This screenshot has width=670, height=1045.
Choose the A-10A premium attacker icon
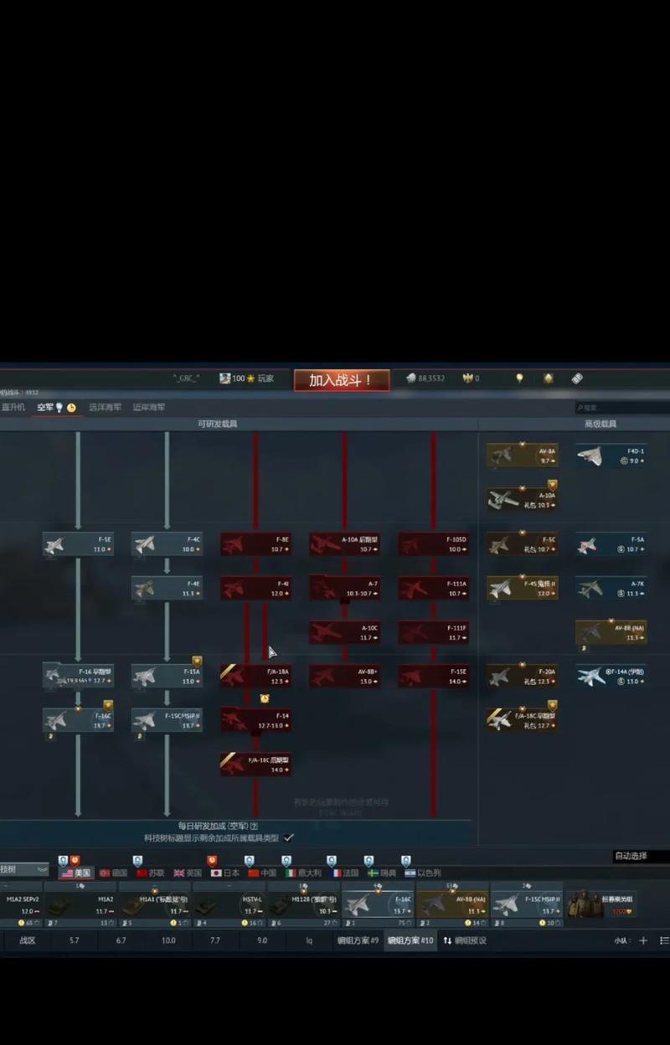click(x=502, y=500)
